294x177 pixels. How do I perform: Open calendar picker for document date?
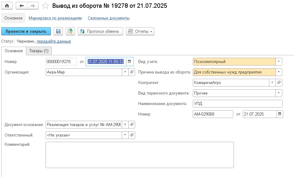point(130,61)
